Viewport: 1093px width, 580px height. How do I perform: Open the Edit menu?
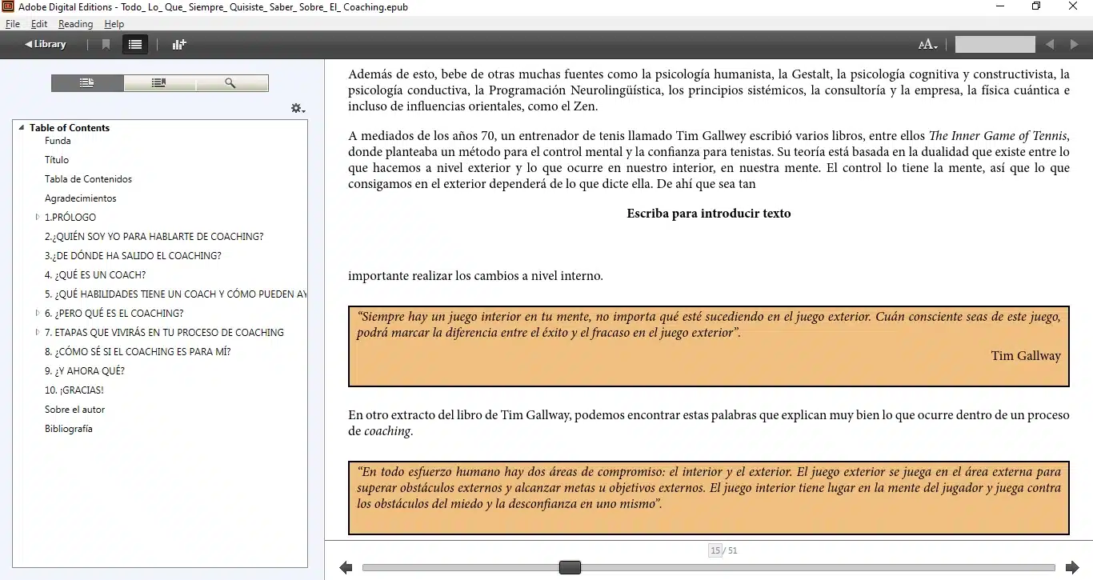[39, 24]
